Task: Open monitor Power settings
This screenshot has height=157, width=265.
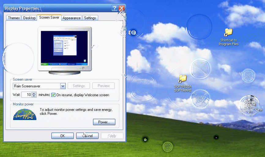Action: (x=104, y=122)
